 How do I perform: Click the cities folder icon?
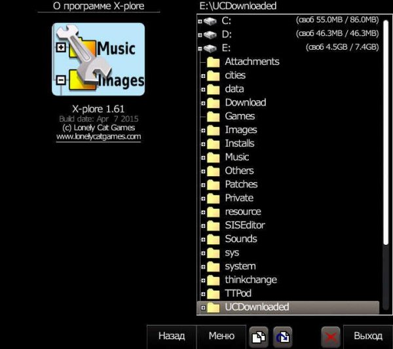[x=214, y=76]
